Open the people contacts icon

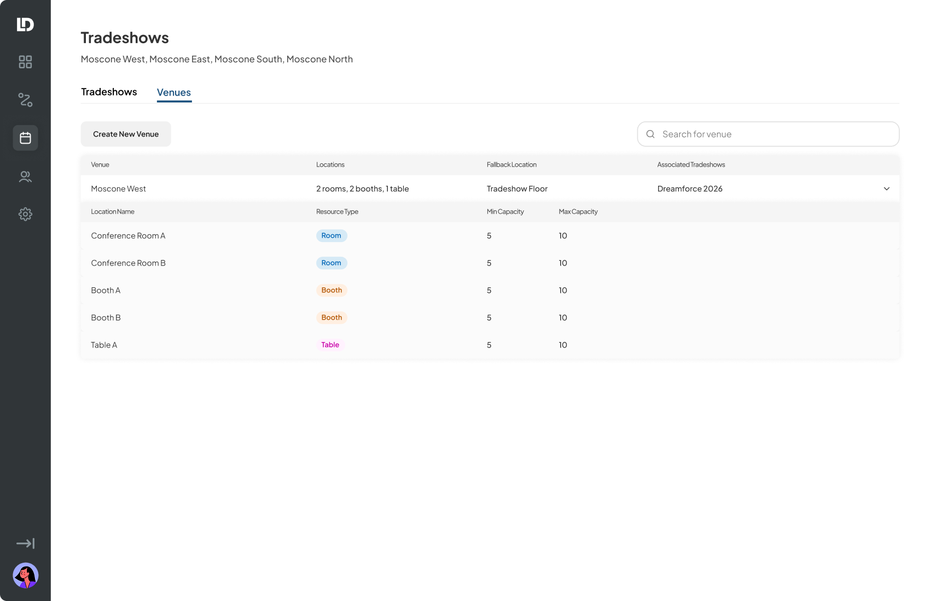25,176
